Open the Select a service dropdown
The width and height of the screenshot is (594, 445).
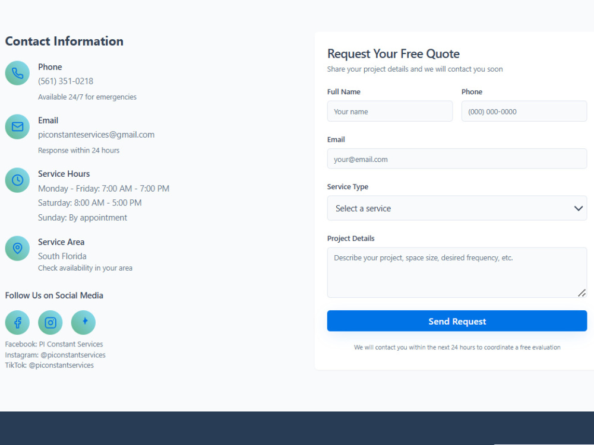[x=457, y=208]
